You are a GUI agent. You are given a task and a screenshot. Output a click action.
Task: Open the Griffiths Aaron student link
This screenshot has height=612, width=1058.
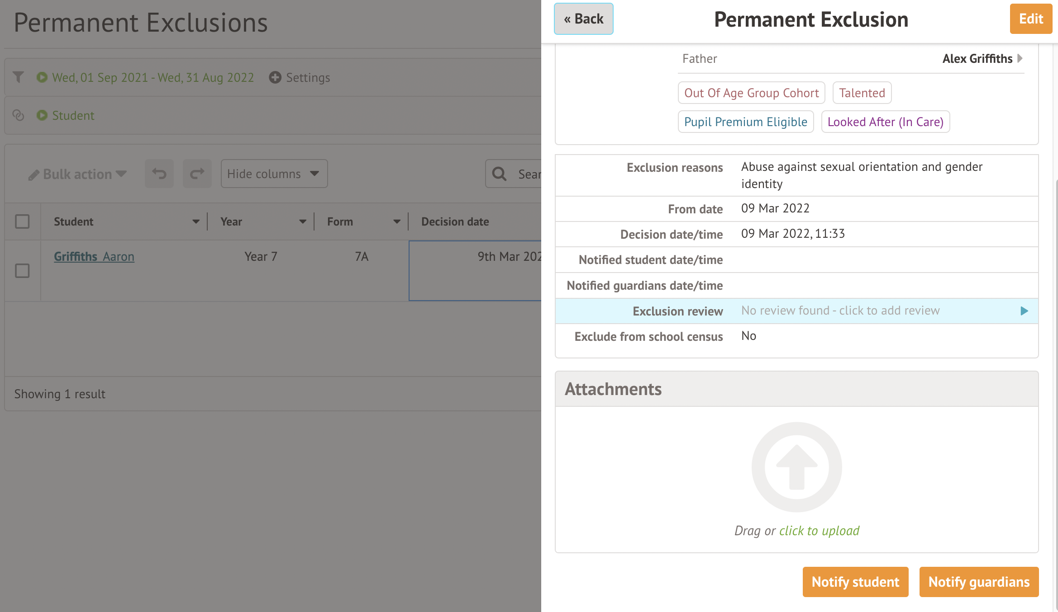[x=94, y=256]
